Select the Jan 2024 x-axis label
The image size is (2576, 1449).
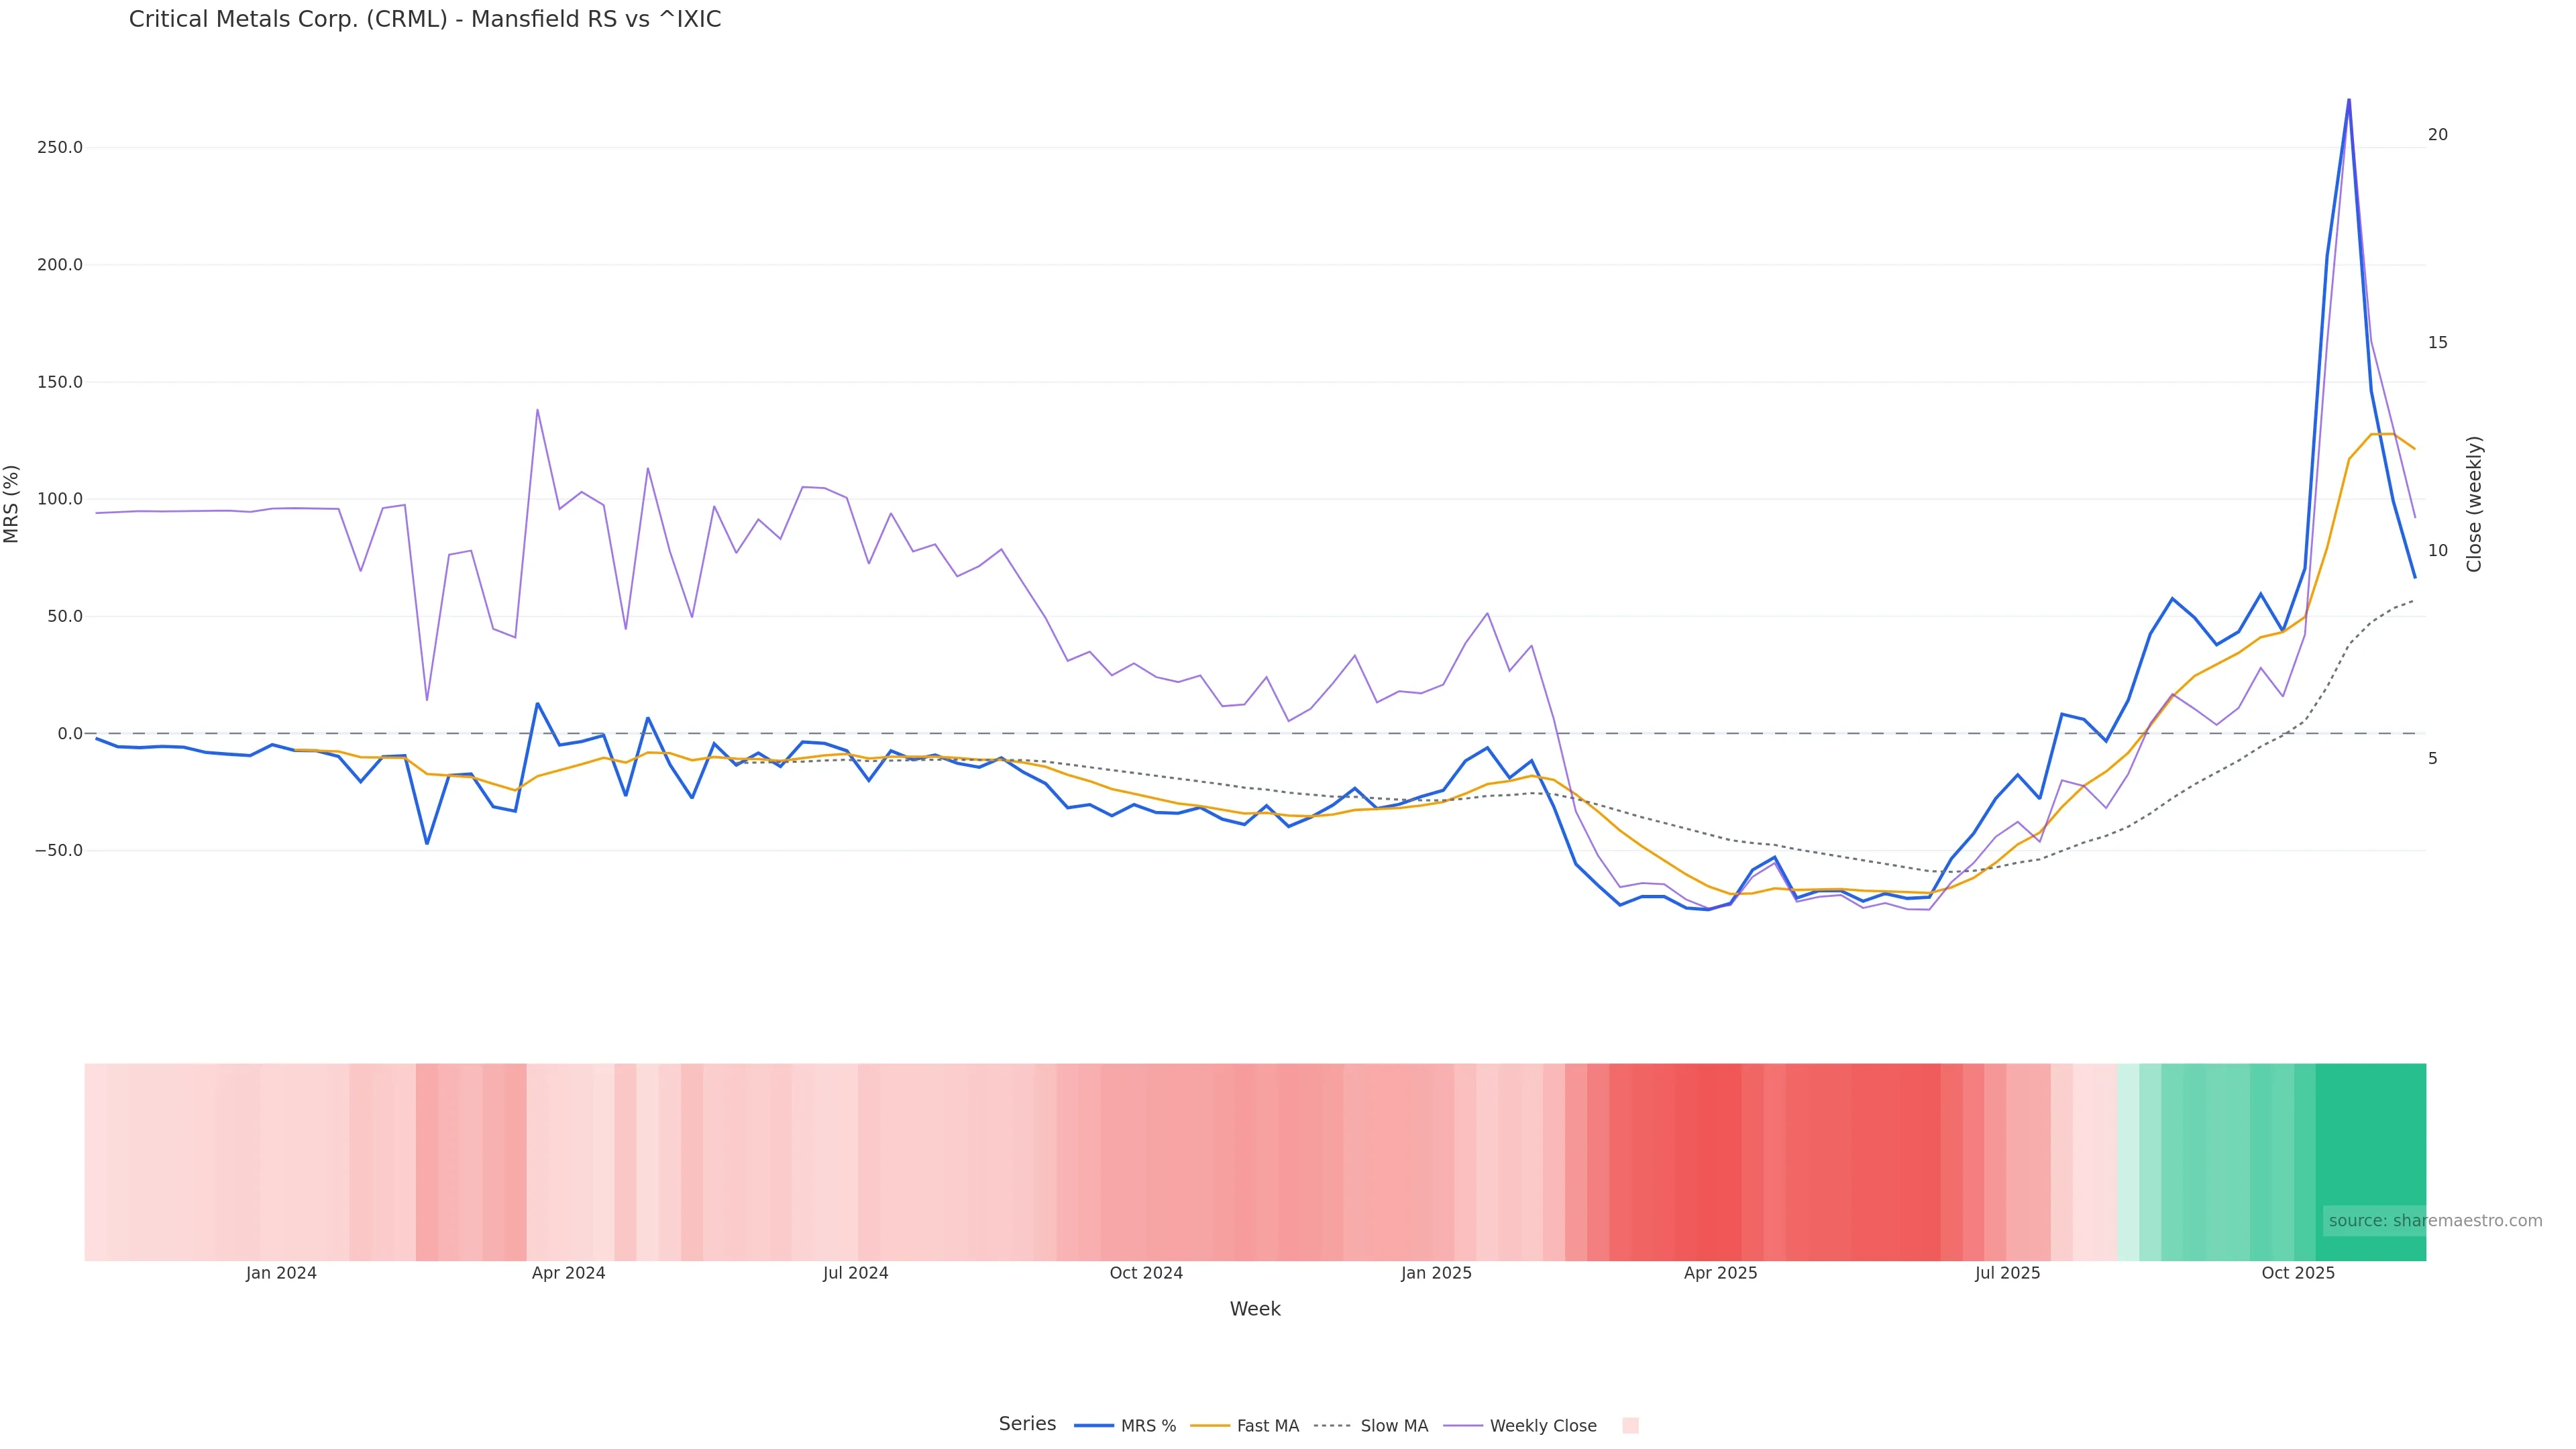pos(281,1273)
